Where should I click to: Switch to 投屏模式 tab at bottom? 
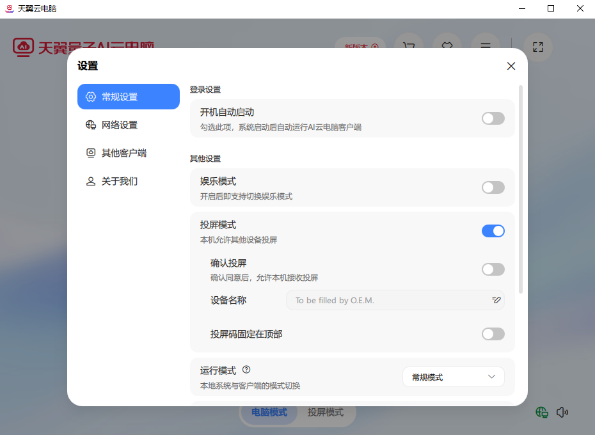point(326,413)
